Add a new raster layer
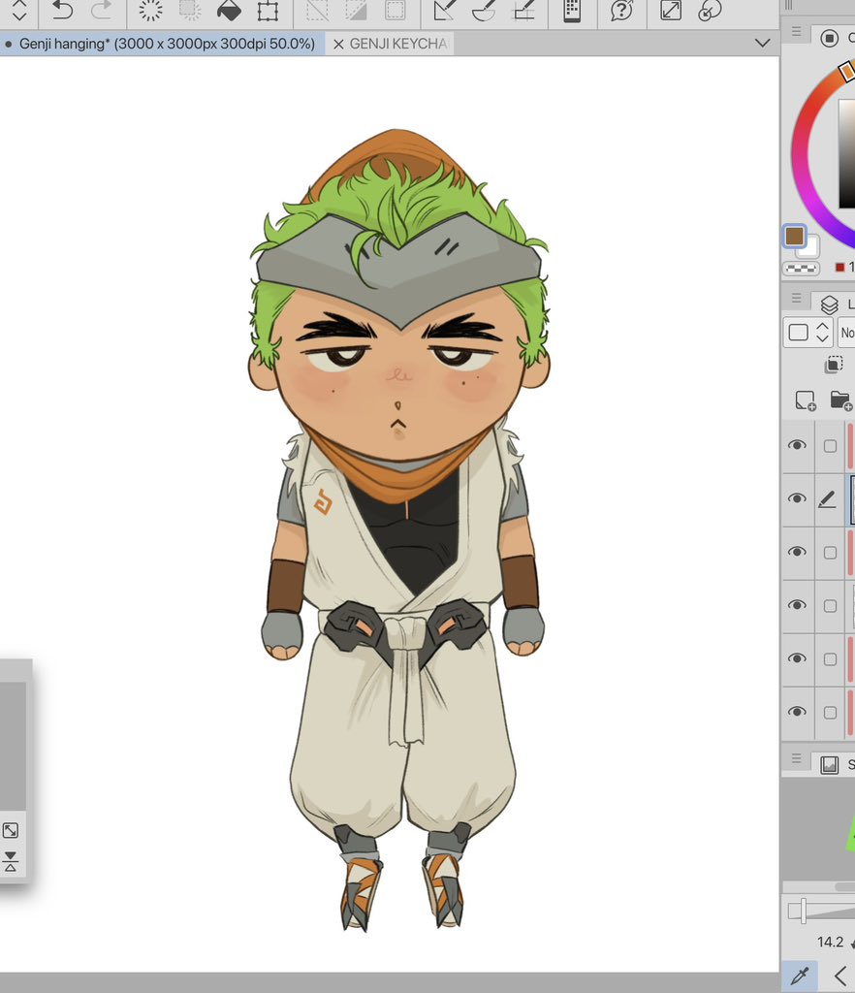This screenshot has height=993, width=855. click(806, 400)
